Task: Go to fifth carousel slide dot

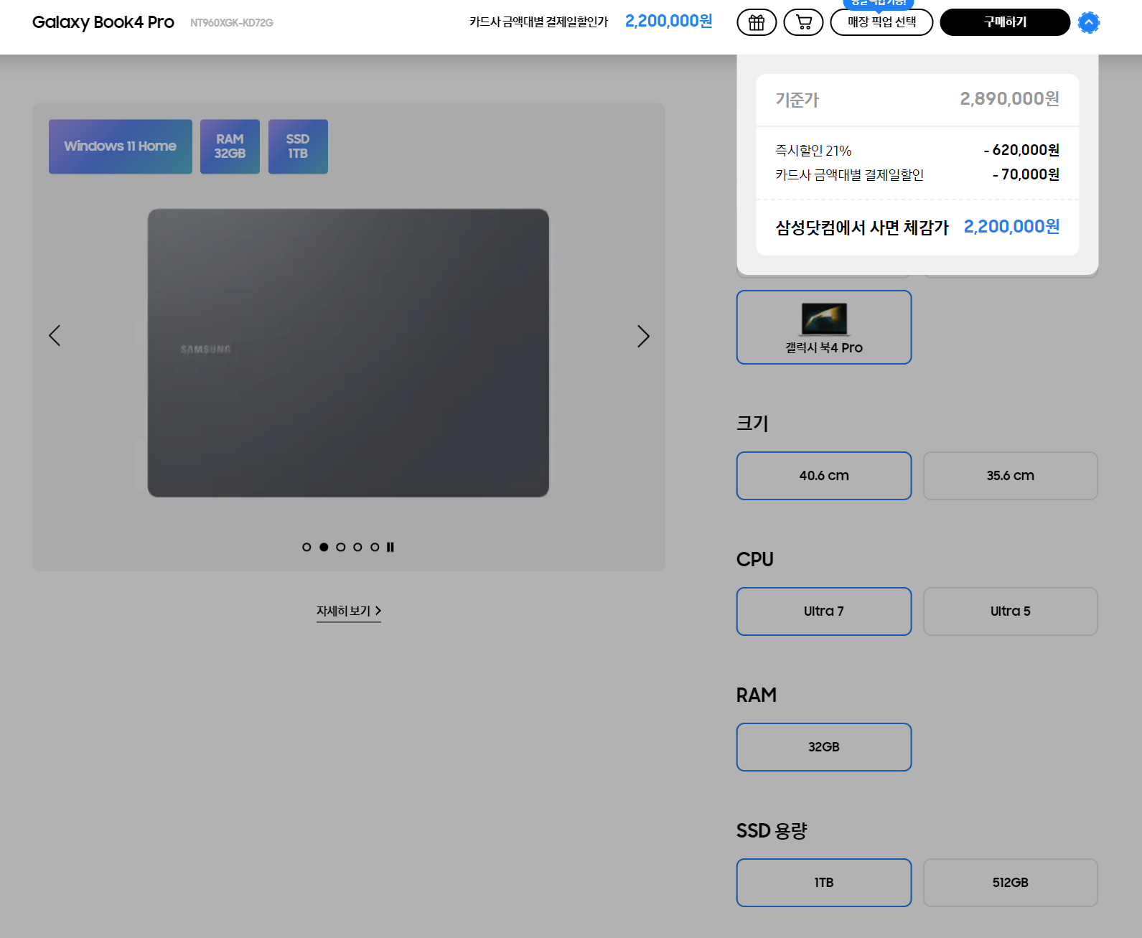Action: click(x=375, y=547)
